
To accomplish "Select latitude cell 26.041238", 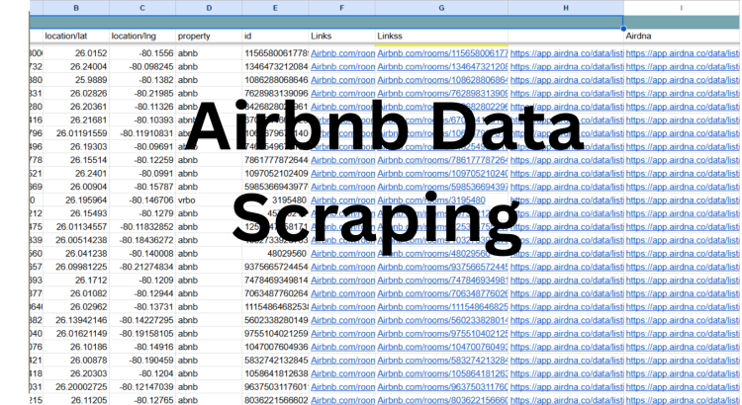I will coord(76,253).
